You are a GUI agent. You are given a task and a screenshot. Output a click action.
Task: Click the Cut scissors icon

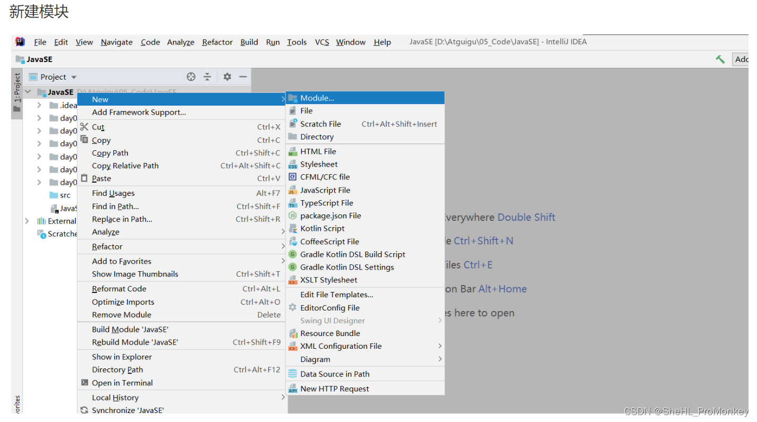(84, 126)
